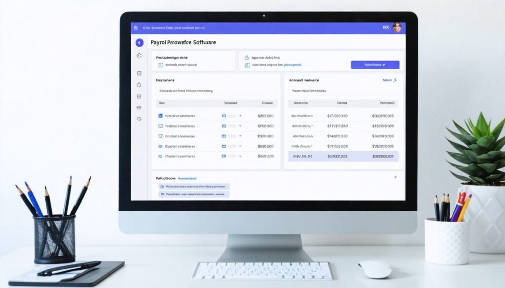The height and width of the screenshot is (288, 505).
Task: Open the sidebar home (house) icon
Action: [139, 85]
